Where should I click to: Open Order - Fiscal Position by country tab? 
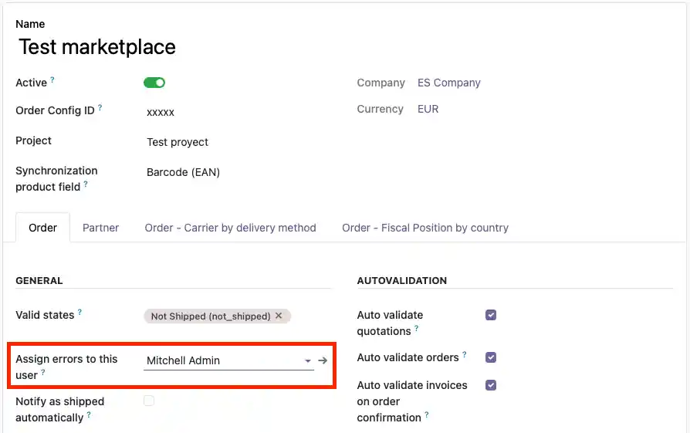tap(425, 228)
